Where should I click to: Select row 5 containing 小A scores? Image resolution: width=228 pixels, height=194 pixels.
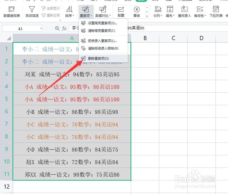pos(7,99)
